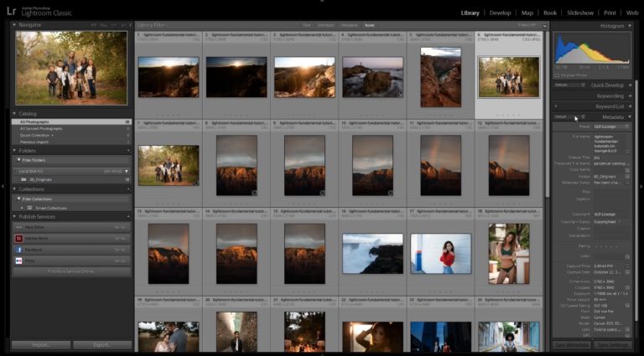644x356 pixels.
Task: Set up the Hard Drive publish service
Action: (121, 227)
